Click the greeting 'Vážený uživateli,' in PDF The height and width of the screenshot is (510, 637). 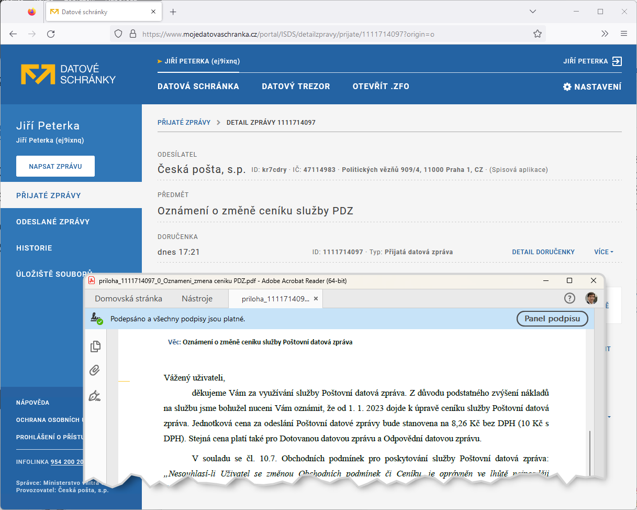pyautogui.click(x=194, y=377)
